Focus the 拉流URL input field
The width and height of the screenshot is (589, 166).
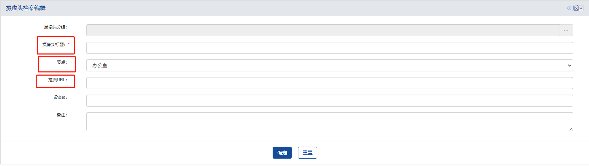(329, 83)
